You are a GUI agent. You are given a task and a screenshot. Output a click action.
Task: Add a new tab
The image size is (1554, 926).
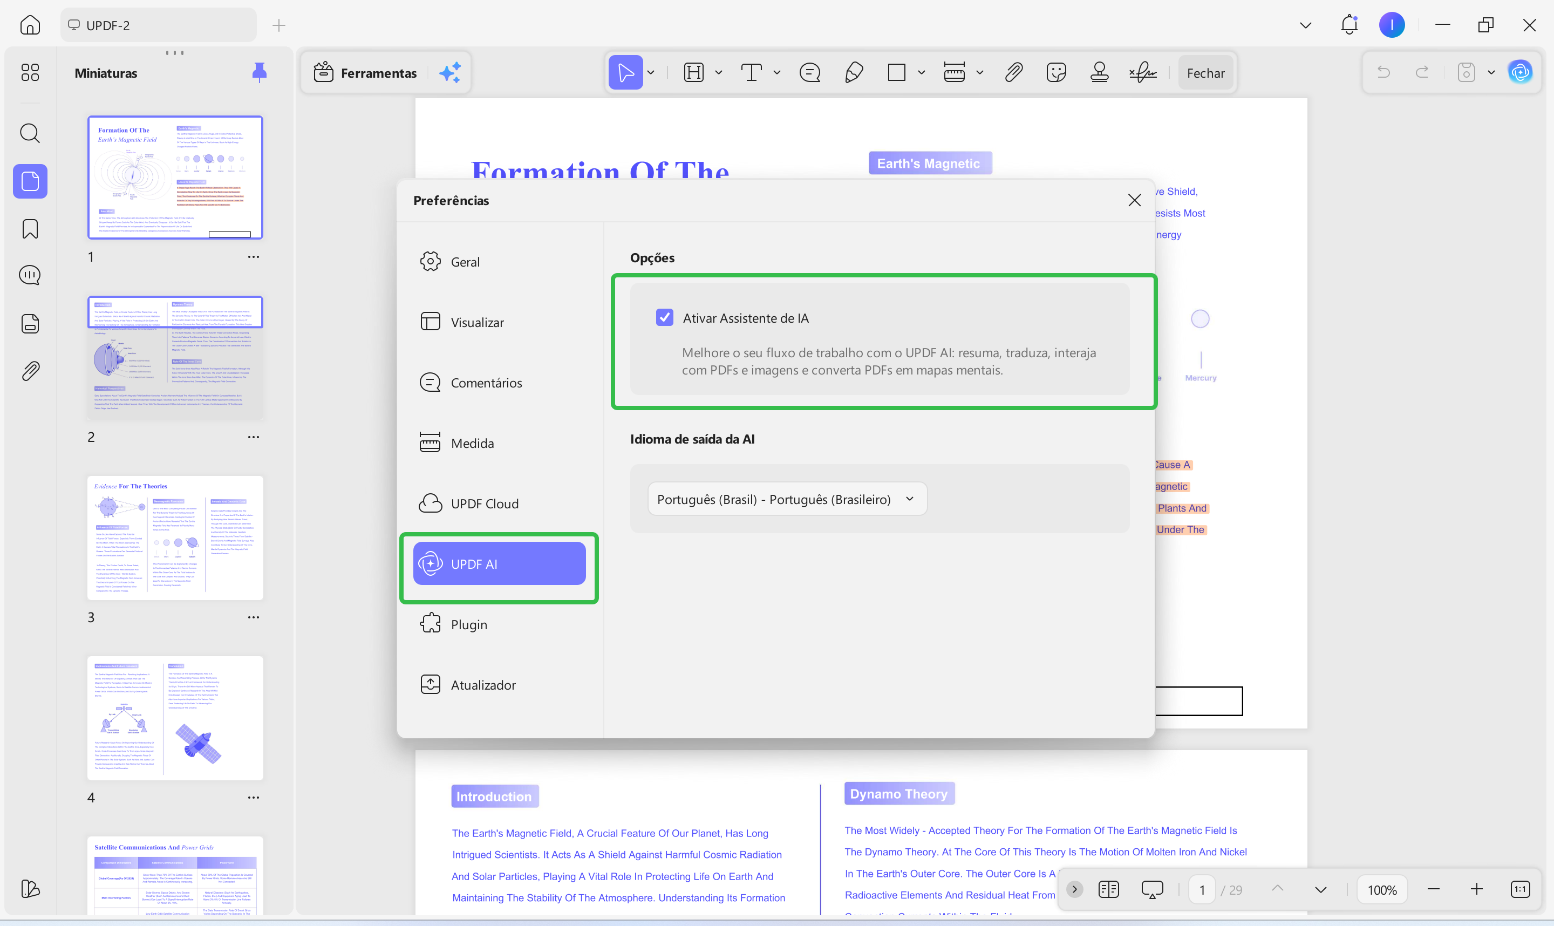(x=279, y=25)
